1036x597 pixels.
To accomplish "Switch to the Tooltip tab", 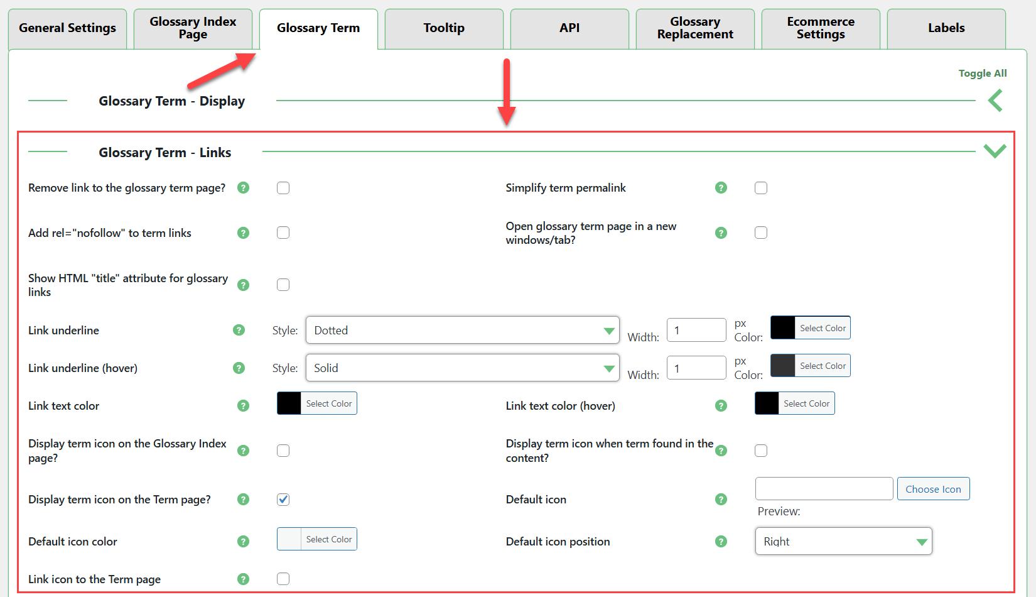I will point(444,28).
